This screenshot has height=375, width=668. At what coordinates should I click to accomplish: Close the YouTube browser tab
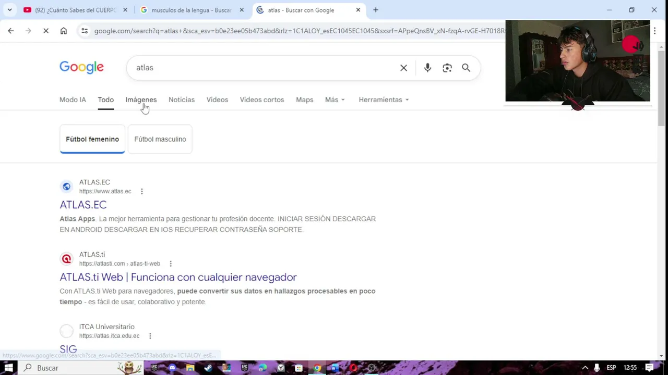125,10
